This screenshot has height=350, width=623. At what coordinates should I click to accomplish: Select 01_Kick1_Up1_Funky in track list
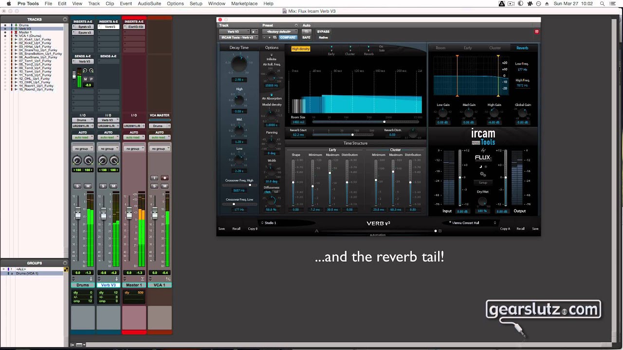pos(35,39)
